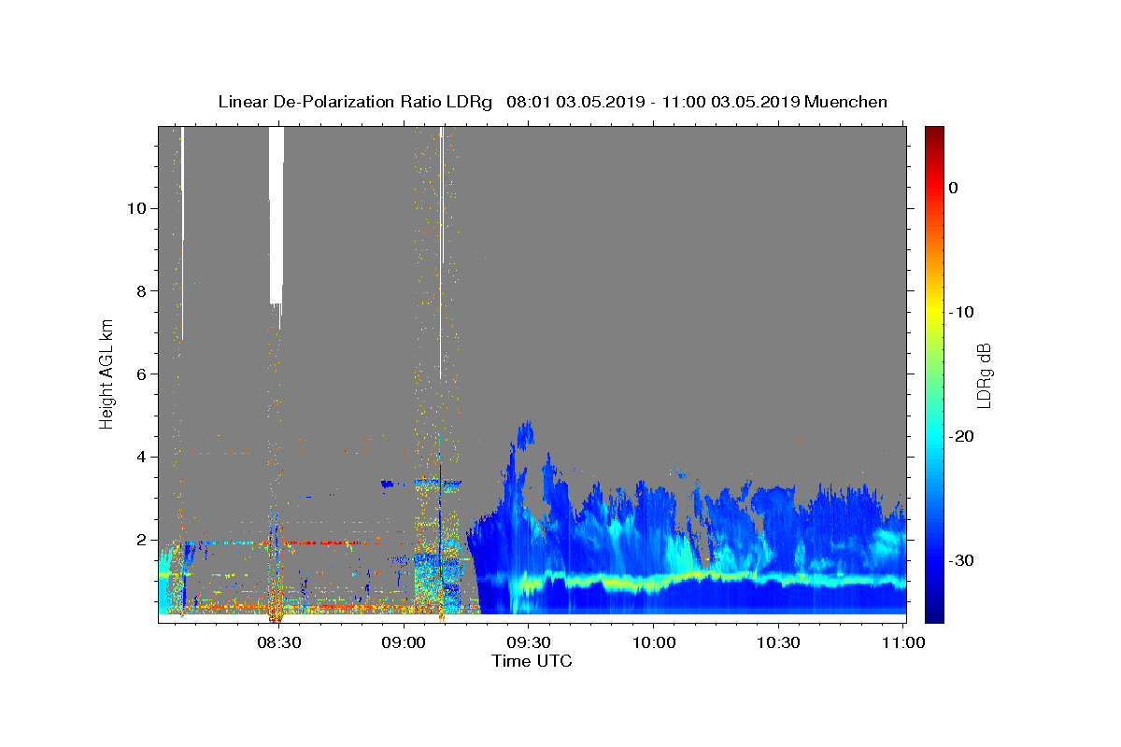Viewport: 1121px width, 747px height.
Task: Click the colorbar label '-30'
Action: (962, 560)
